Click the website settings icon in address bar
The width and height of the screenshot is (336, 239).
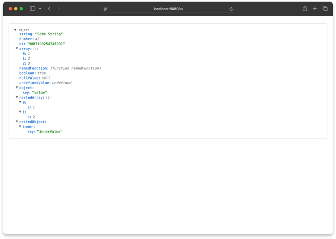(x=105, y=8)
